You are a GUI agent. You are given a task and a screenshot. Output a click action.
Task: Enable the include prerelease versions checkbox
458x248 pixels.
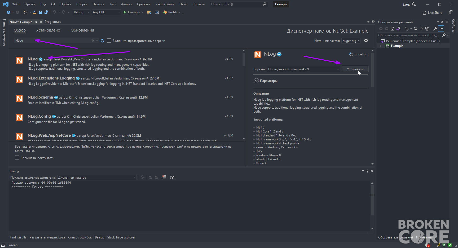point(109,41)
